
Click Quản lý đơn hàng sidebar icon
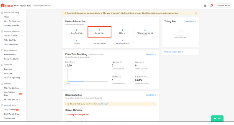coord(2,13)
